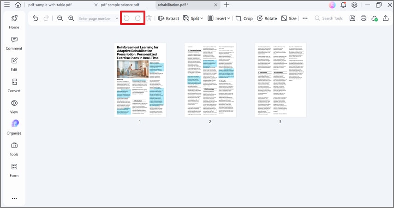Print the document
The width and height of the screenshot is (394, 208).
click(x=364, y=18)
